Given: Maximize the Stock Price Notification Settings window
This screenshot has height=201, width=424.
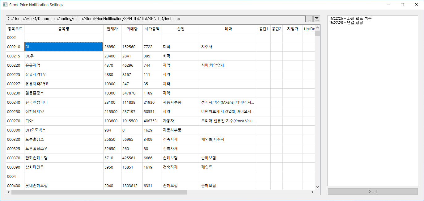Looking at the screenshot, I should pyautogui.click(x=402, y=5).
